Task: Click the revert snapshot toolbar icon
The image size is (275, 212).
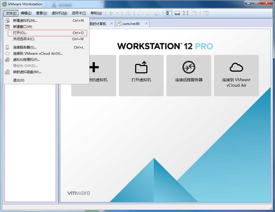Action: pos(149,13)
